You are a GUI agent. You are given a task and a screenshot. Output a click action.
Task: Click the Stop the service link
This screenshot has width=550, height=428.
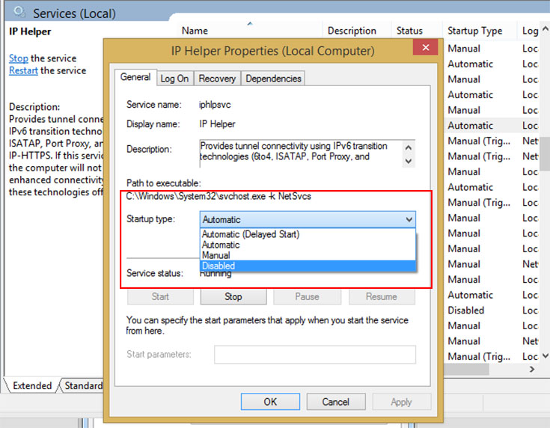point(19,58)
